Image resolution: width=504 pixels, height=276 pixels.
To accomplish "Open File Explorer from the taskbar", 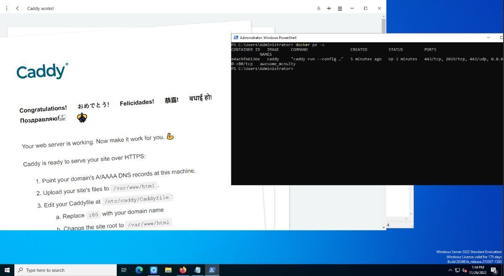I will [168, 270].
